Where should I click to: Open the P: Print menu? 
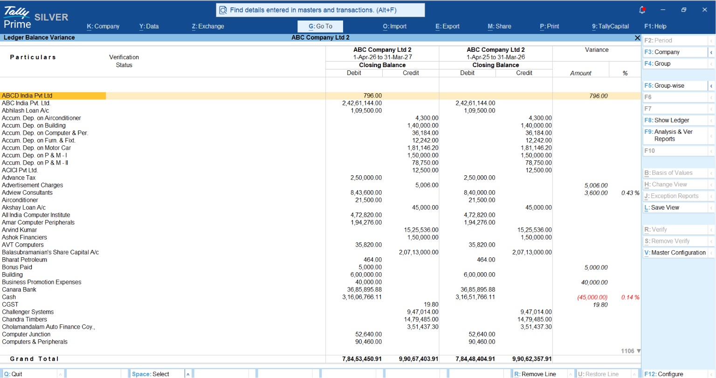point(549,27)
